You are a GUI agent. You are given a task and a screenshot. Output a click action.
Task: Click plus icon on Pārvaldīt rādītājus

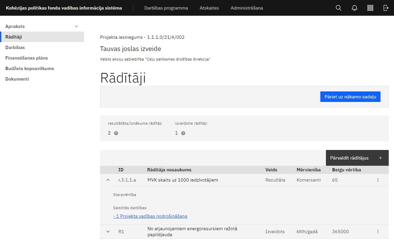(x=381, y=158)
